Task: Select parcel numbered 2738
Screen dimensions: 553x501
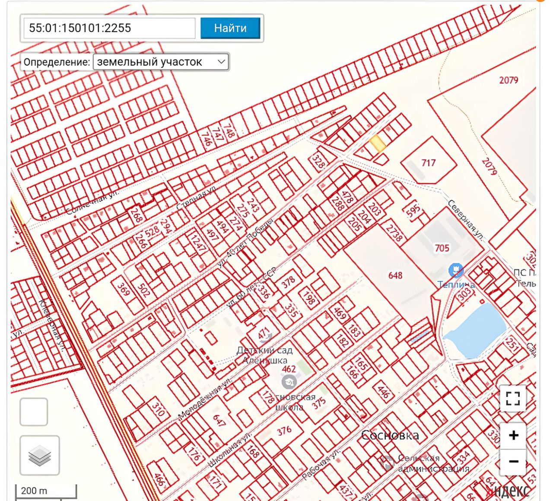Action: pos(394,233)
